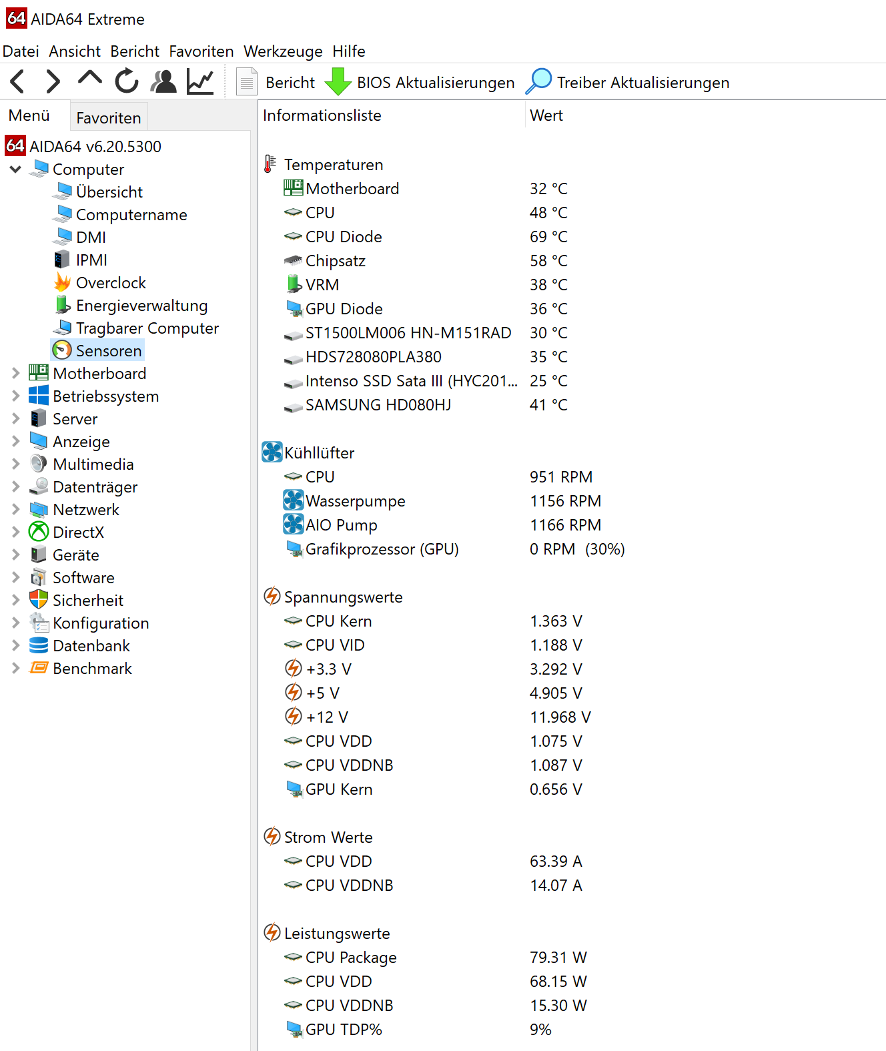The width and height of the screenshot is (886, 1051).
Task: Open the graph chart toolbar icon
Action: pyautogui.click(x=200, y=81)
